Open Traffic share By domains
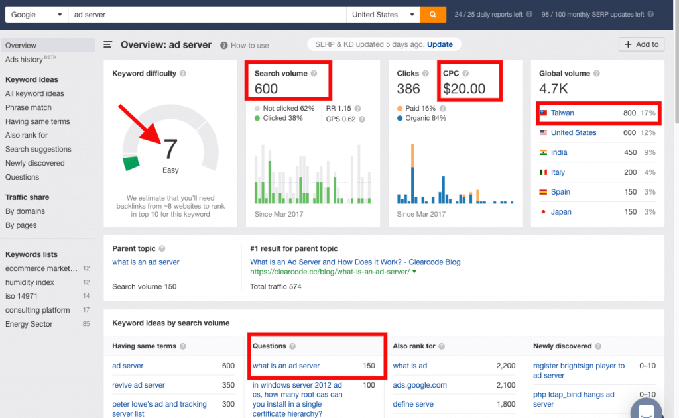679x418 pixels. point(25,211)
